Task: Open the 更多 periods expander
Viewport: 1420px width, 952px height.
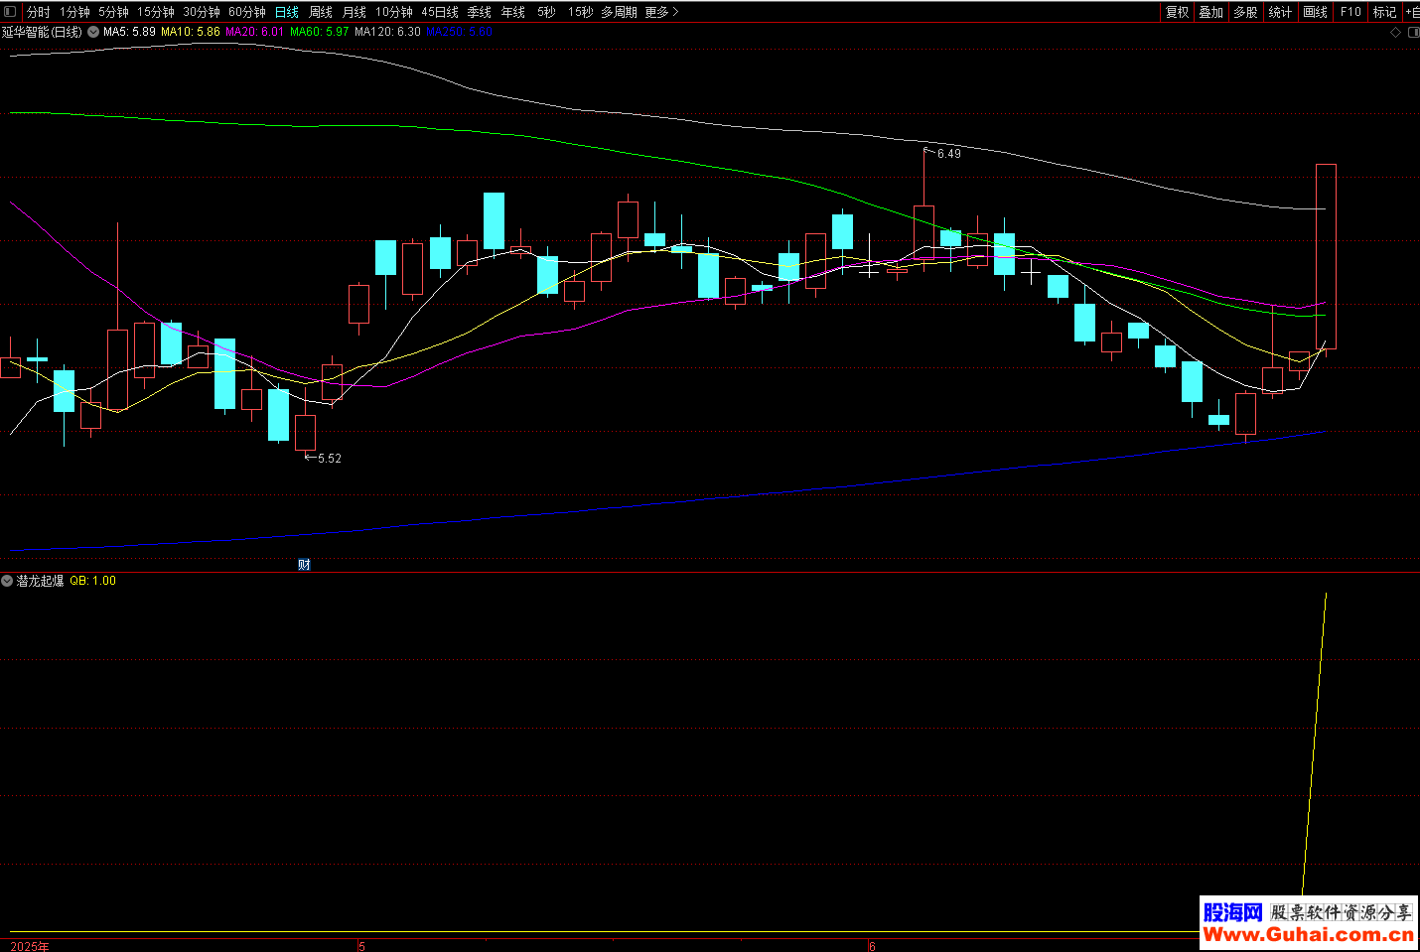Action: click(x=662, y=12)
